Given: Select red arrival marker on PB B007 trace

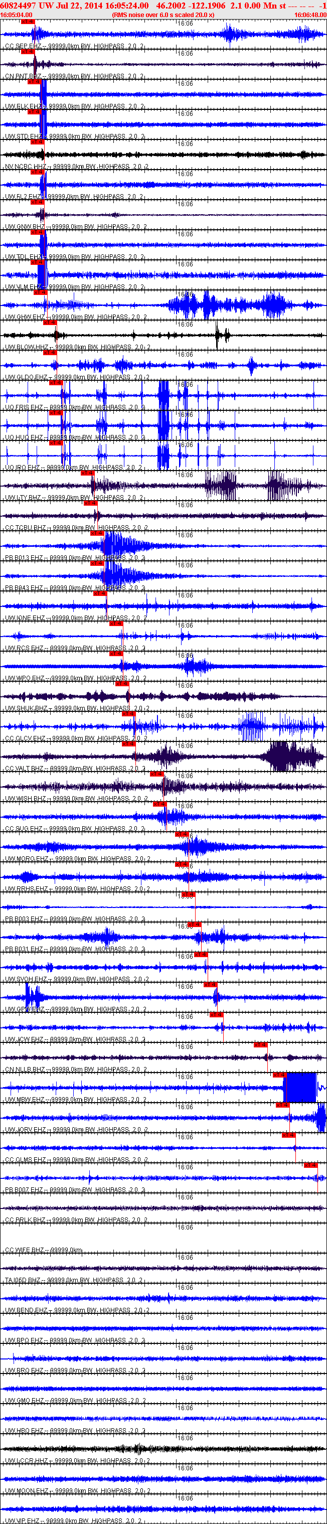Looking at the screenshot, I should click(x=310, y=1165).
